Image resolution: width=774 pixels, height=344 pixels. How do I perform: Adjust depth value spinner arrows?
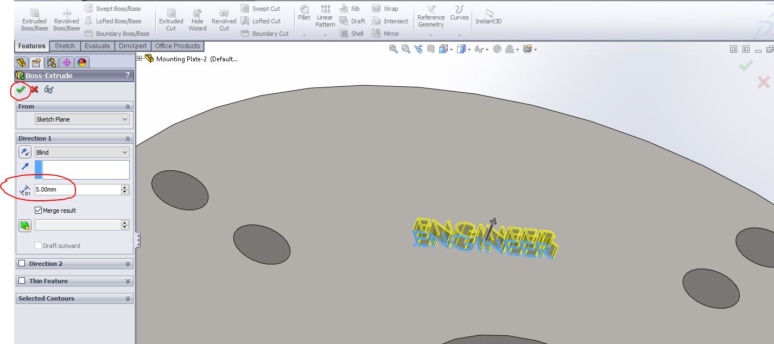(125, 189)
